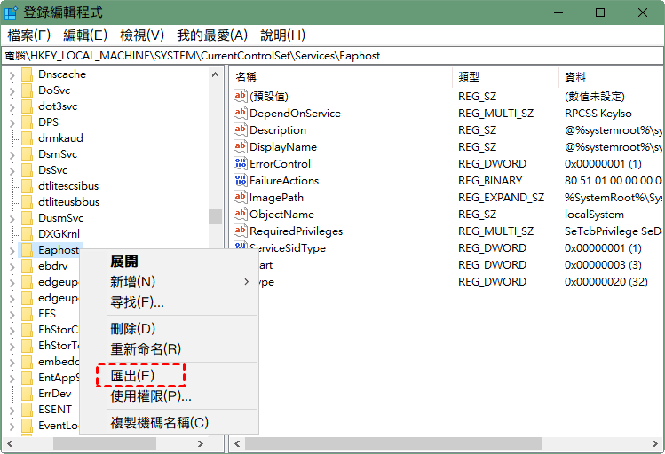The height and width of the screenshot is (454, 665).
Task: Open the 我的最愛(A) menu
Action: (x=212, y=35)
